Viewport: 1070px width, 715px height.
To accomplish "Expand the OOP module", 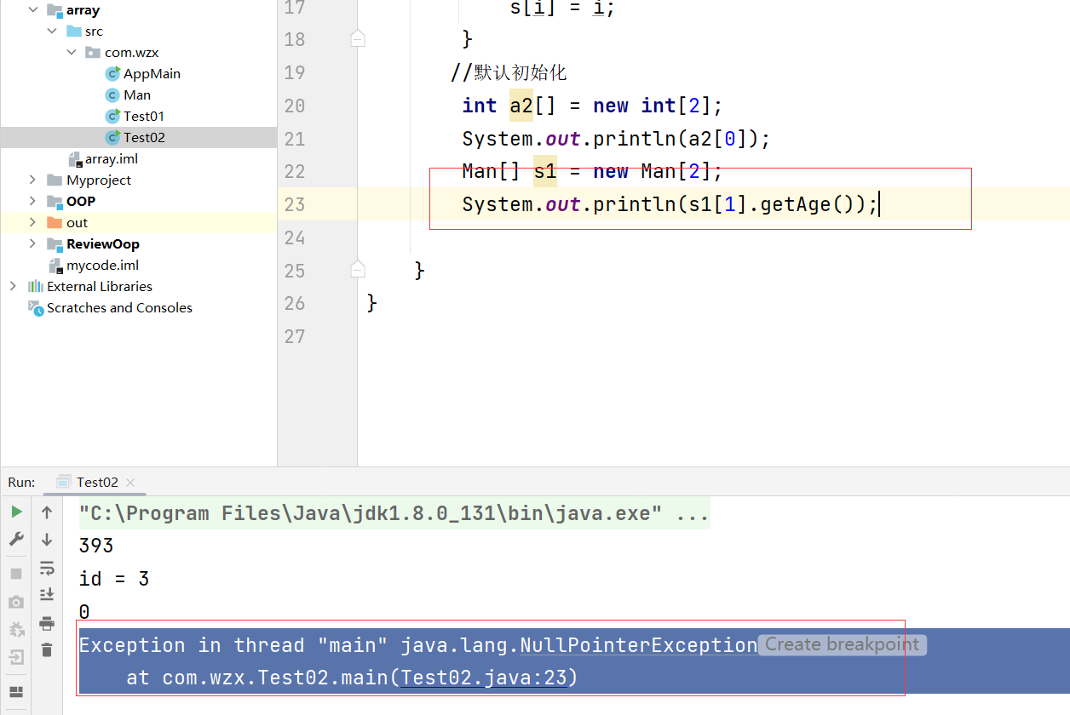I will [33, 201].
